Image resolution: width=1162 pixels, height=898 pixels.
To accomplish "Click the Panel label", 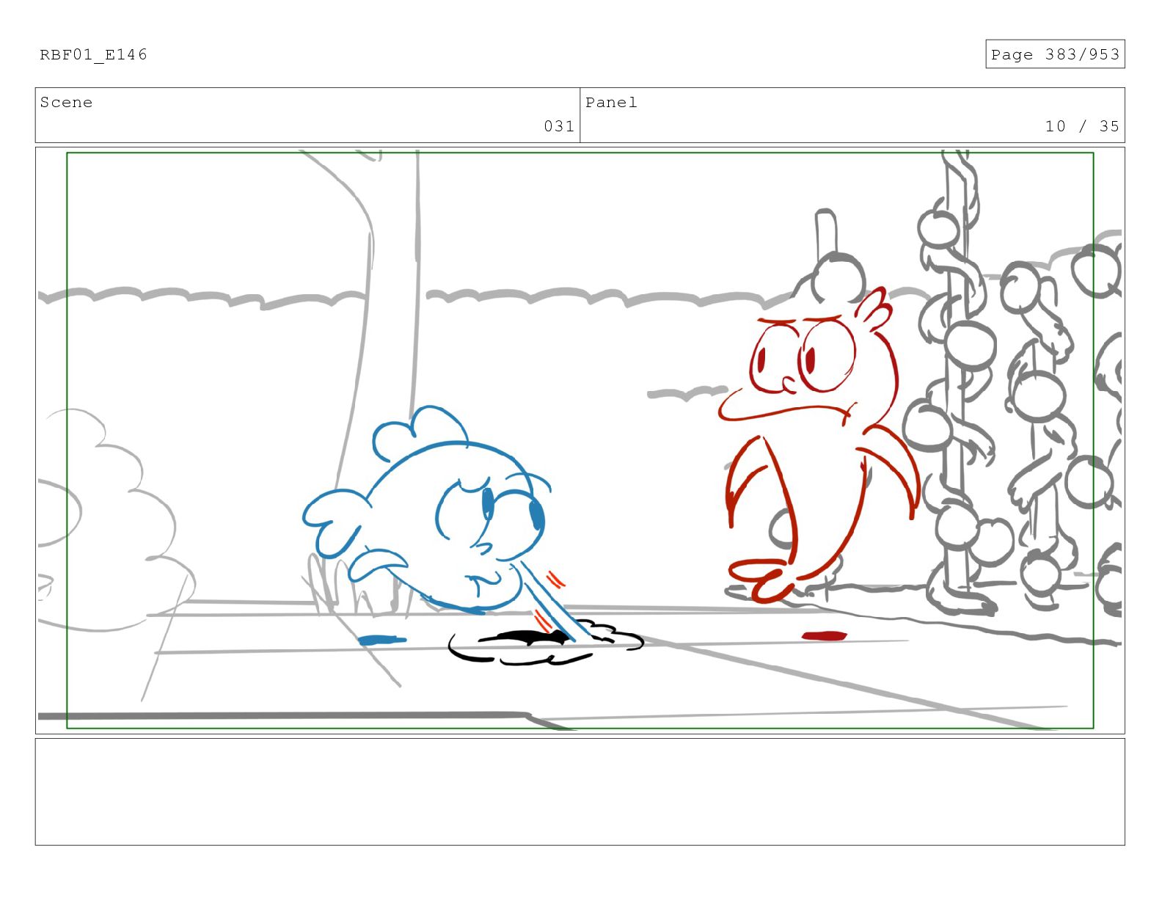I will pyautogui.click(x=611, y=102).
